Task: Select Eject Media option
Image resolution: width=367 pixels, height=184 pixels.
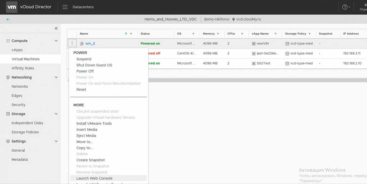Action: pos(86,136)
